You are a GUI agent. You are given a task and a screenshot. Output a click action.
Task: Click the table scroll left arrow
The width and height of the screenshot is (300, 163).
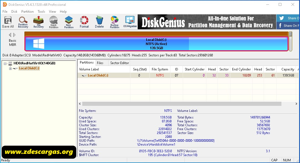[x=80, y=104]
